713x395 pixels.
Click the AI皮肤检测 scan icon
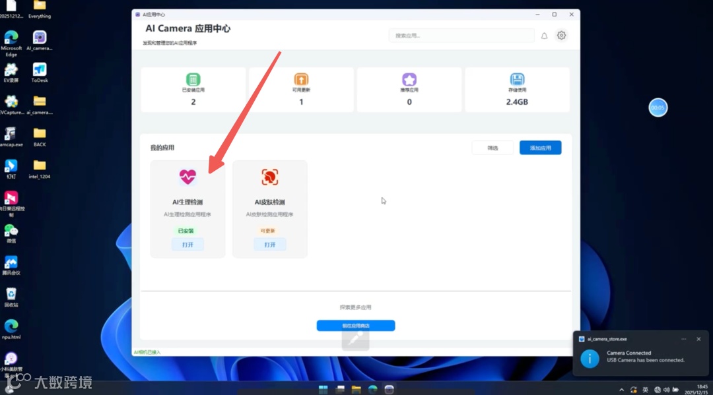269,177
